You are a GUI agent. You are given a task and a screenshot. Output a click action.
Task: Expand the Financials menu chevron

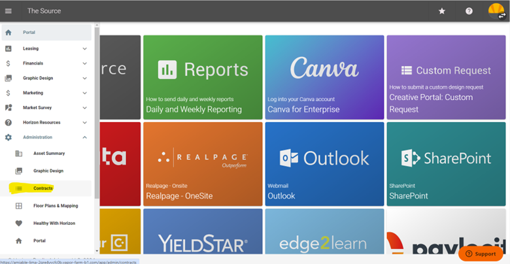[84, 63]
